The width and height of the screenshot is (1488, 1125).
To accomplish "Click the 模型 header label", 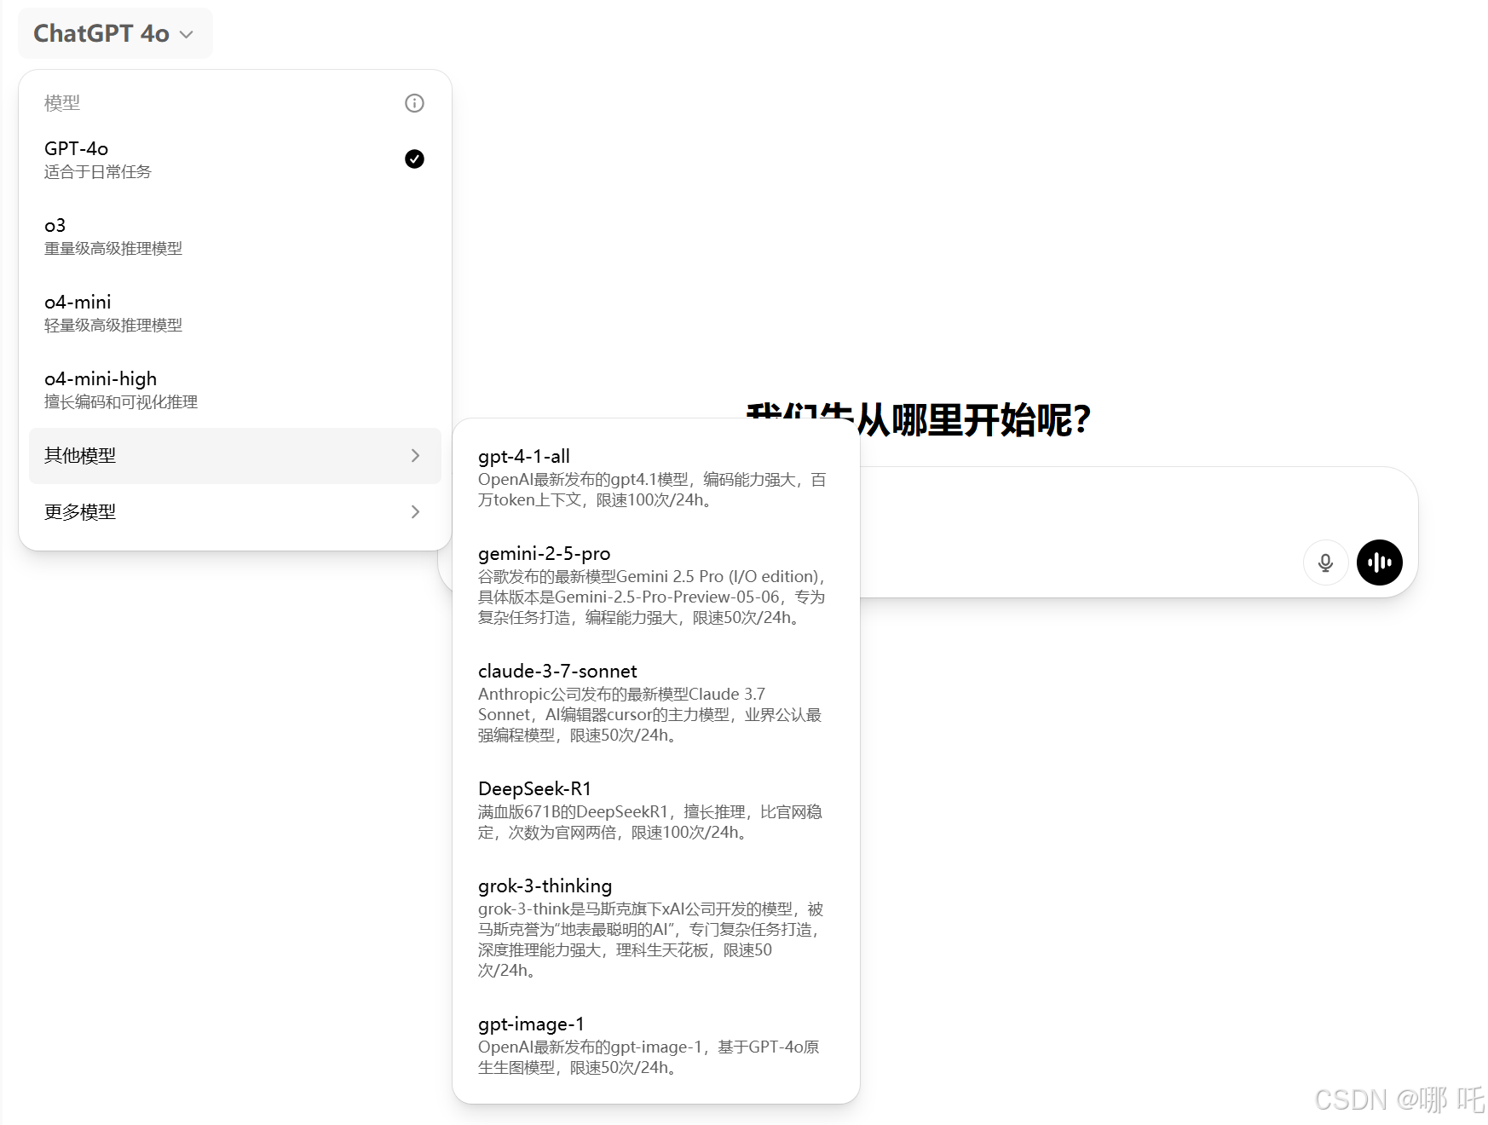I will coord(62,103).
